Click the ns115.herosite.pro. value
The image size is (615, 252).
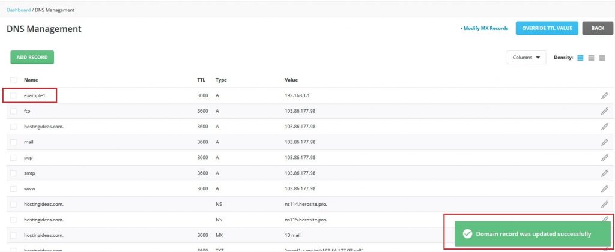[x=306, y=220]
